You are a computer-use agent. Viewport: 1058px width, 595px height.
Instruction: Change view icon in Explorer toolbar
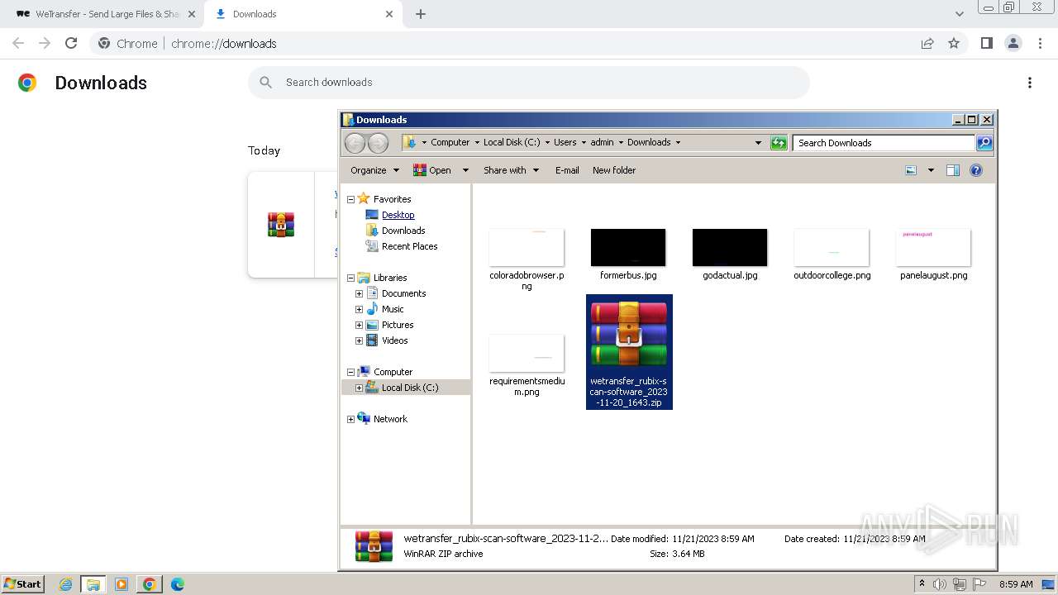tap(911, 170)
